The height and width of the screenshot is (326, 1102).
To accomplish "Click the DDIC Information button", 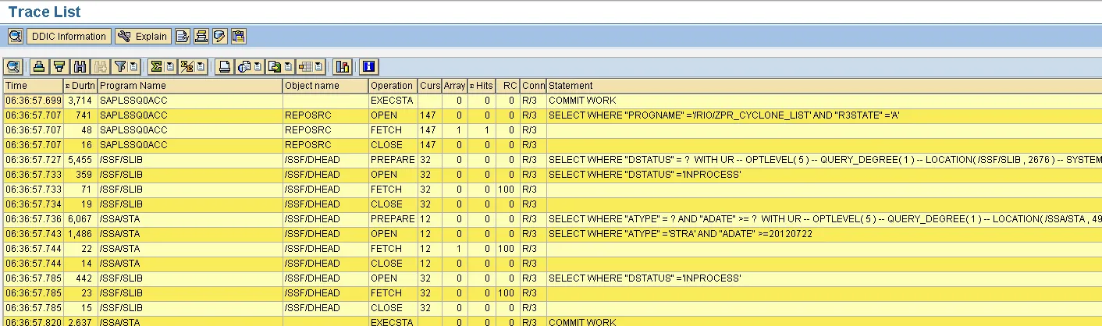I will pyautogui.click(x=69, y=36).
